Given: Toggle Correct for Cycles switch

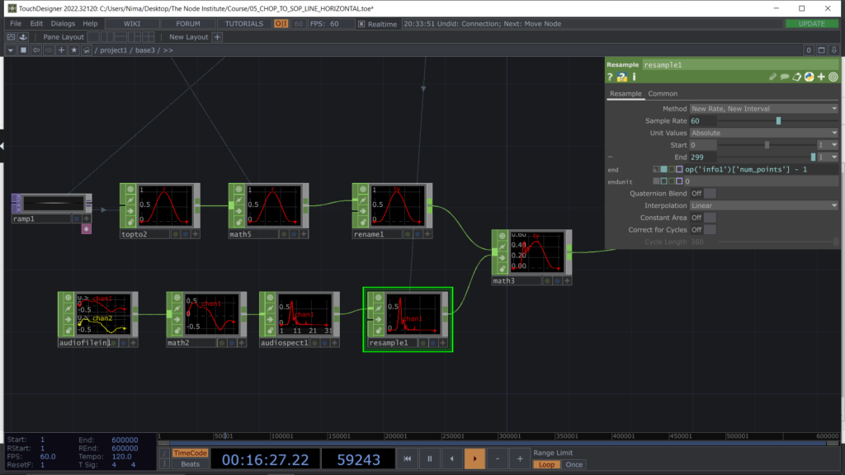Looking at the screenshot, I should pos(710,230).
